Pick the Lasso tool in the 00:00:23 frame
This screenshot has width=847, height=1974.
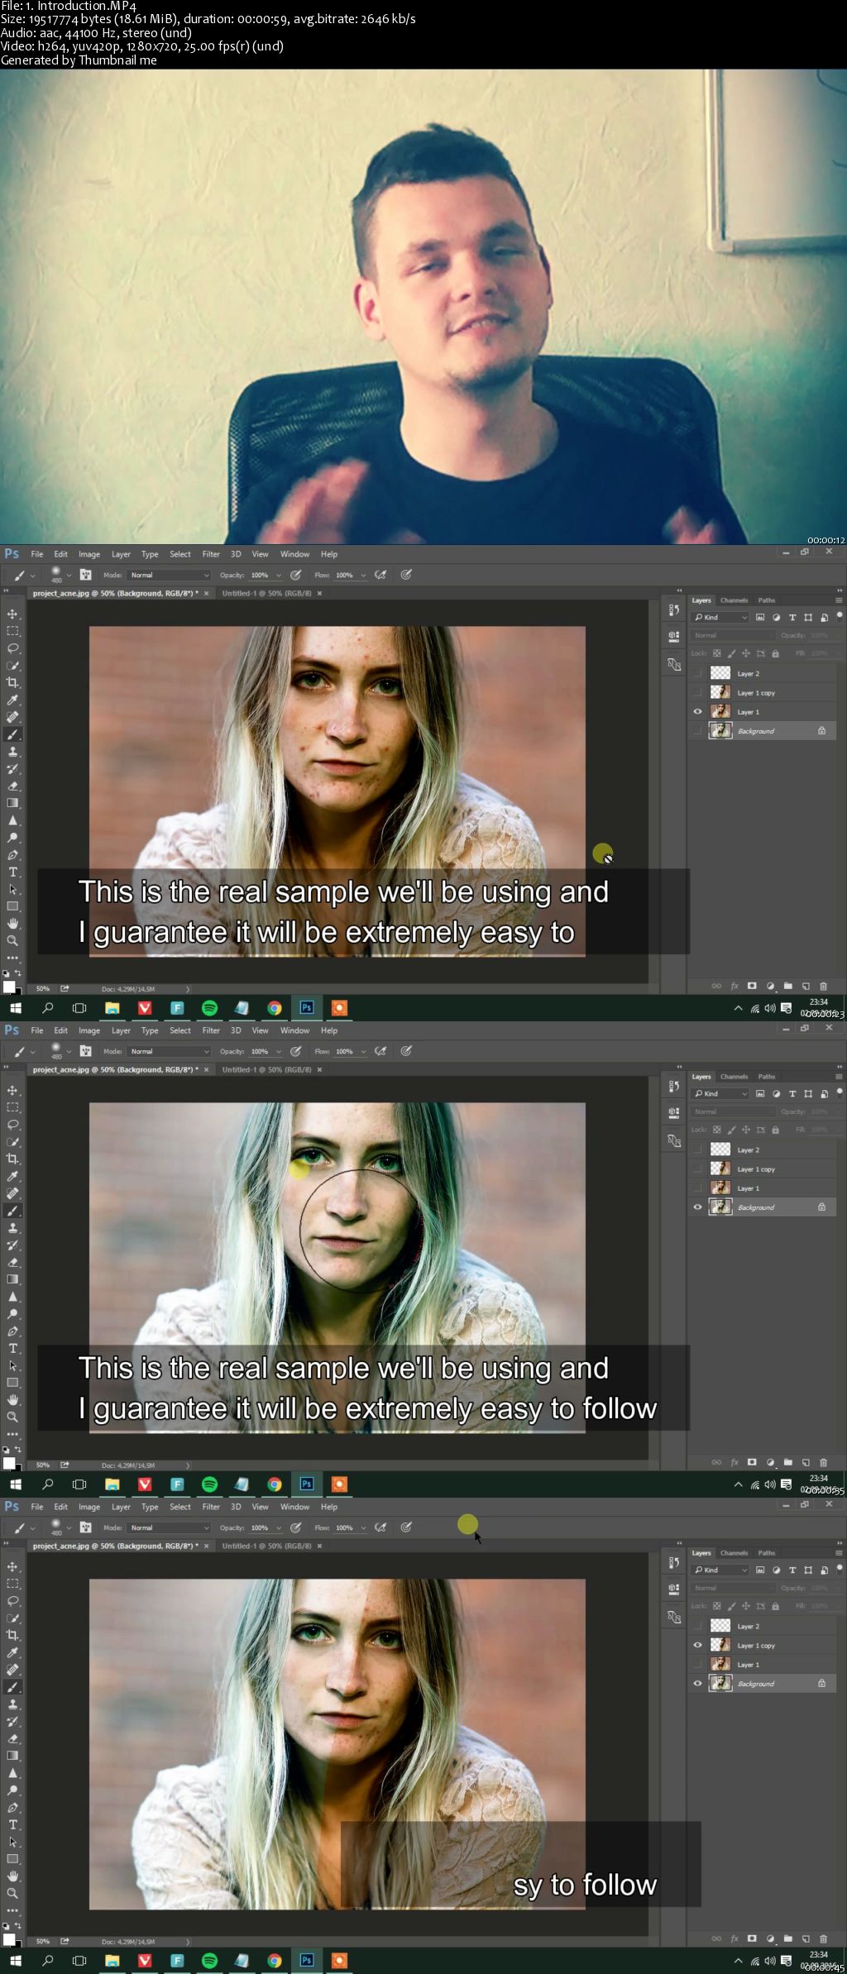pos(12,648)
